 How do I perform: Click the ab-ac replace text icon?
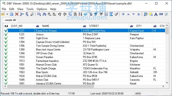click(55, 14)
